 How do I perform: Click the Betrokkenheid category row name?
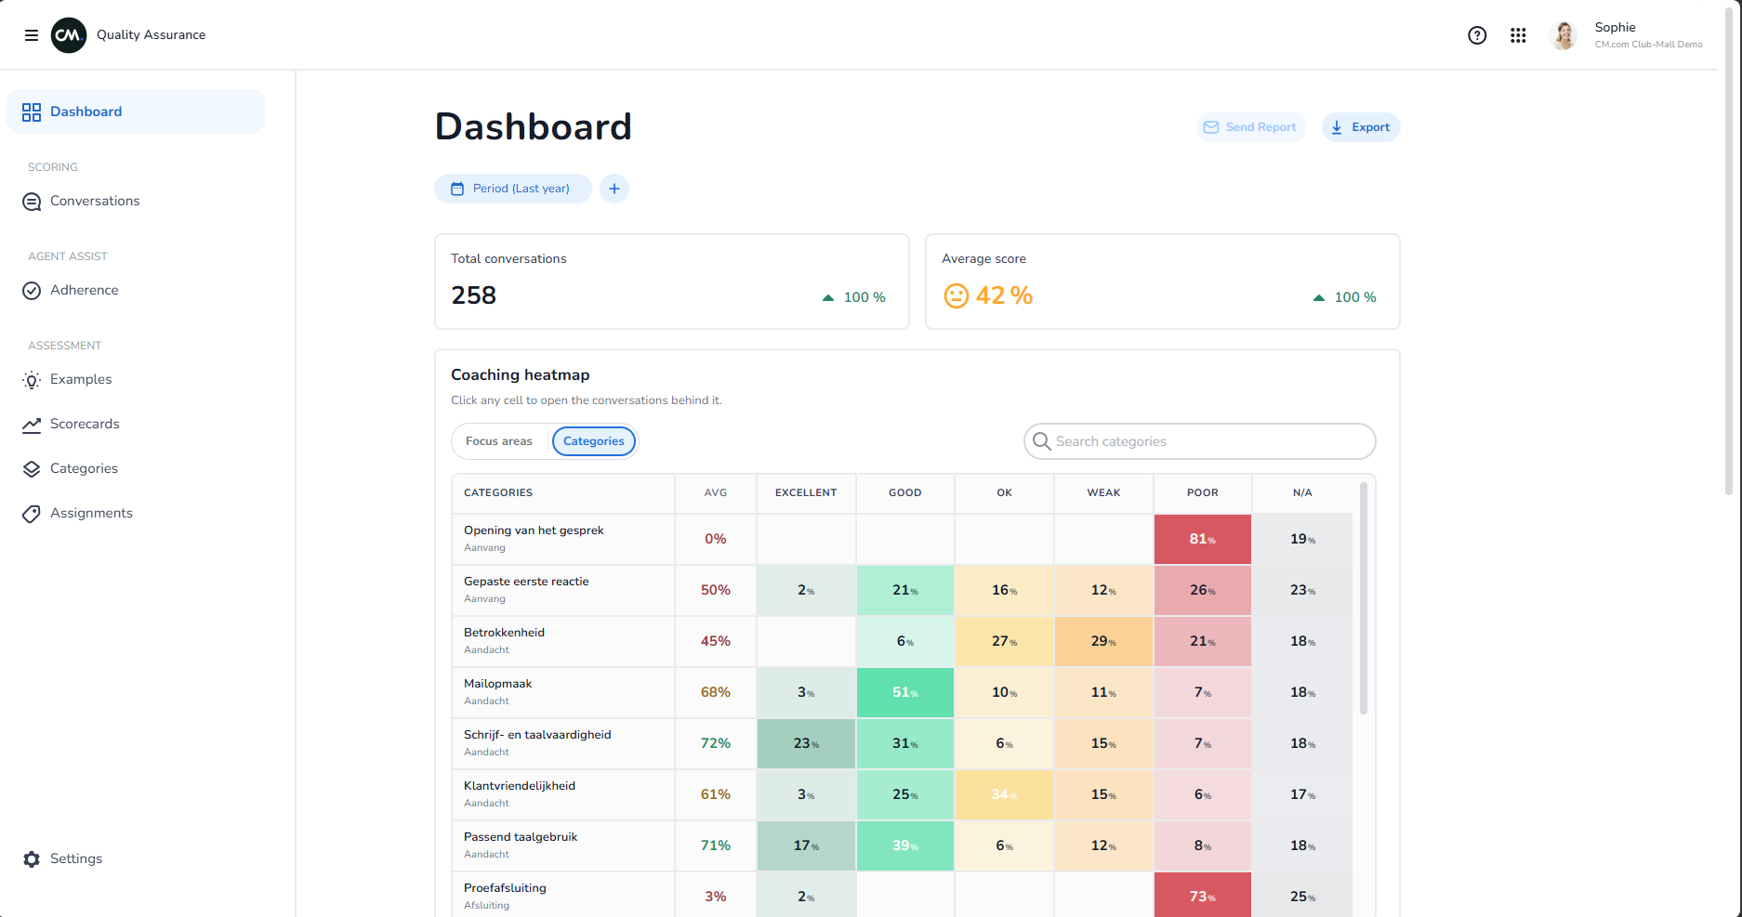[504, 633]
